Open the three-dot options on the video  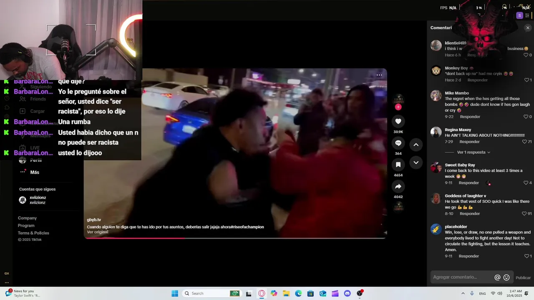tap(379, 75)
